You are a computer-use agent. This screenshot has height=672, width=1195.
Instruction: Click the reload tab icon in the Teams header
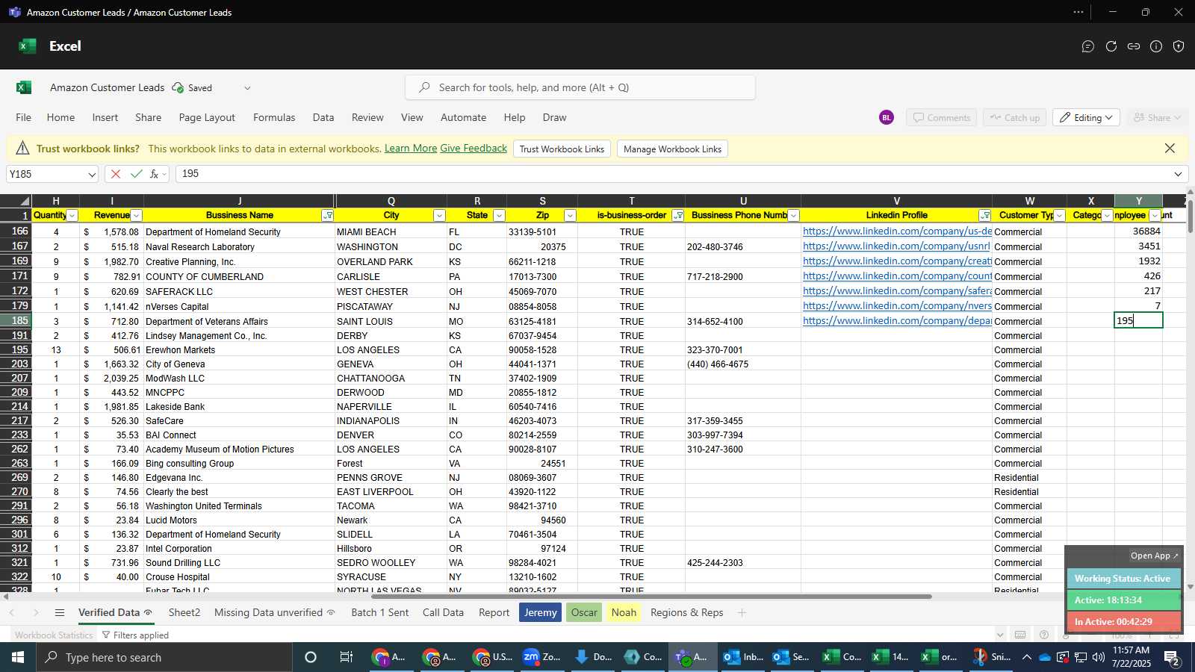tap(1111, 46)
